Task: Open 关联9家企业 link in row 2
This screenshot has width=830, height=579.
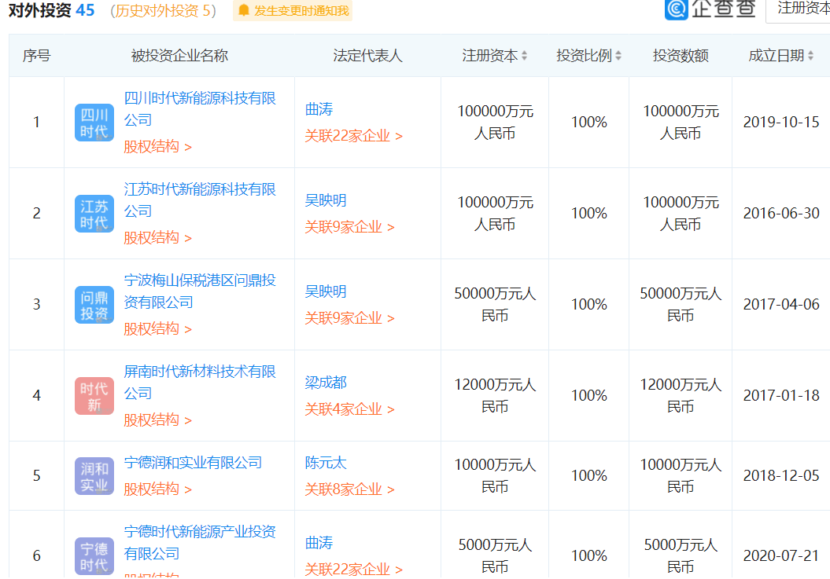Action: (x=349, y=227)
